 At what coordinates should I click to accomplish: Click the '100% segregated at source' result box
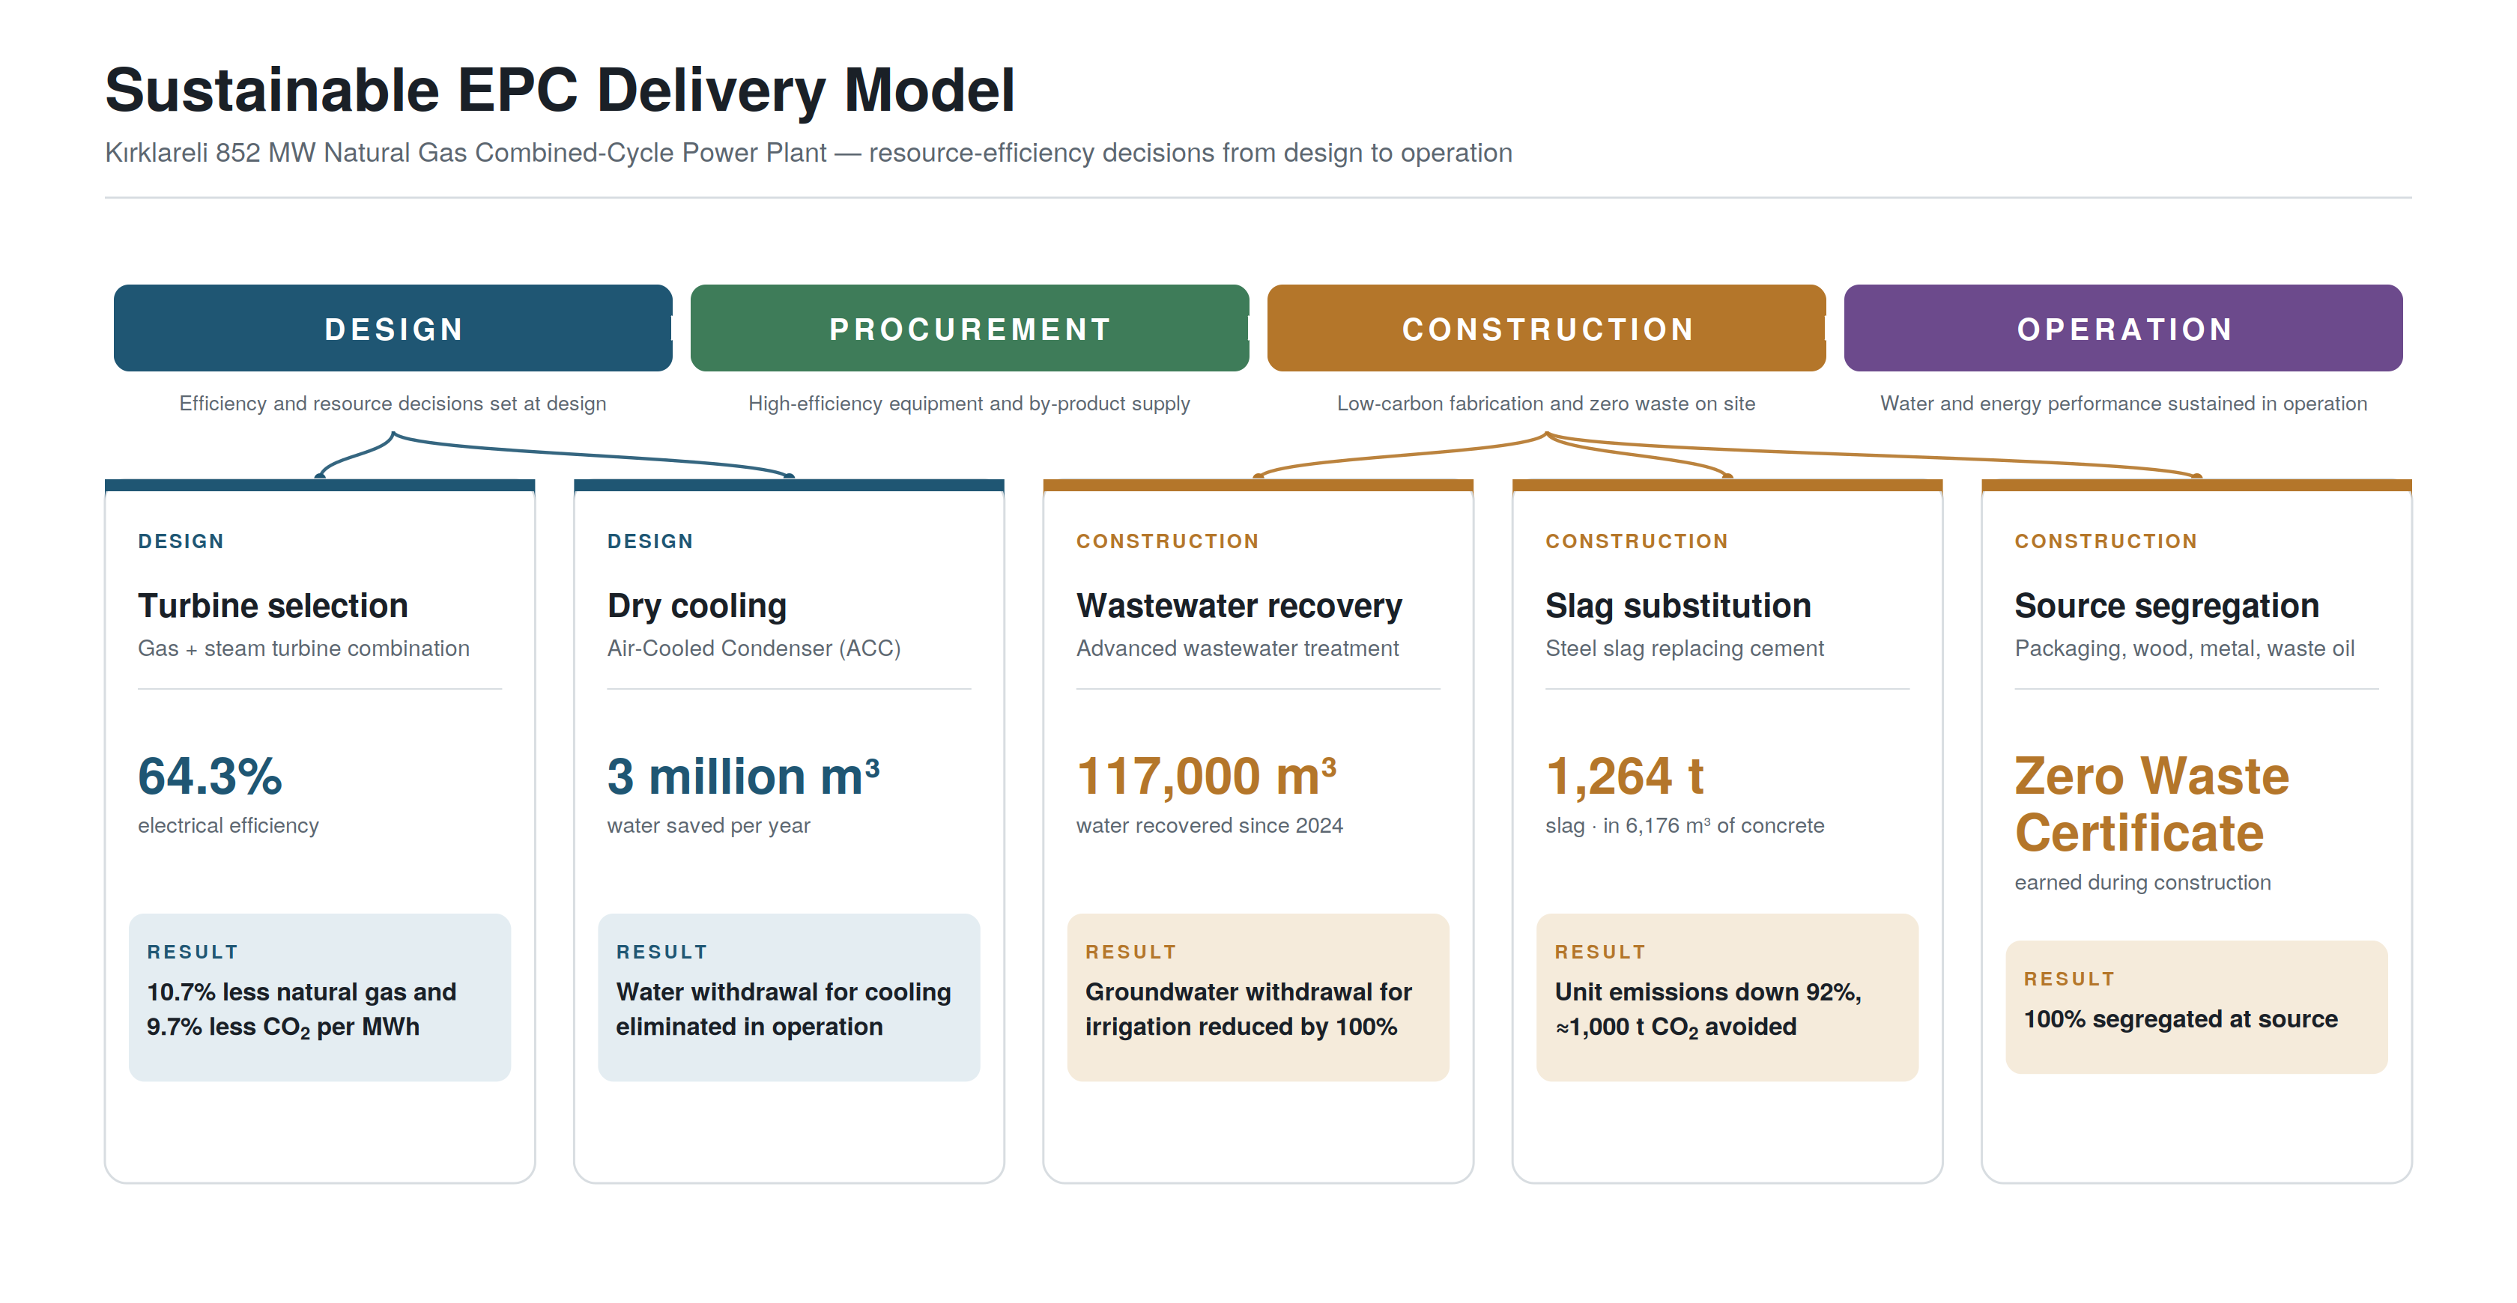point(2196,1007)
